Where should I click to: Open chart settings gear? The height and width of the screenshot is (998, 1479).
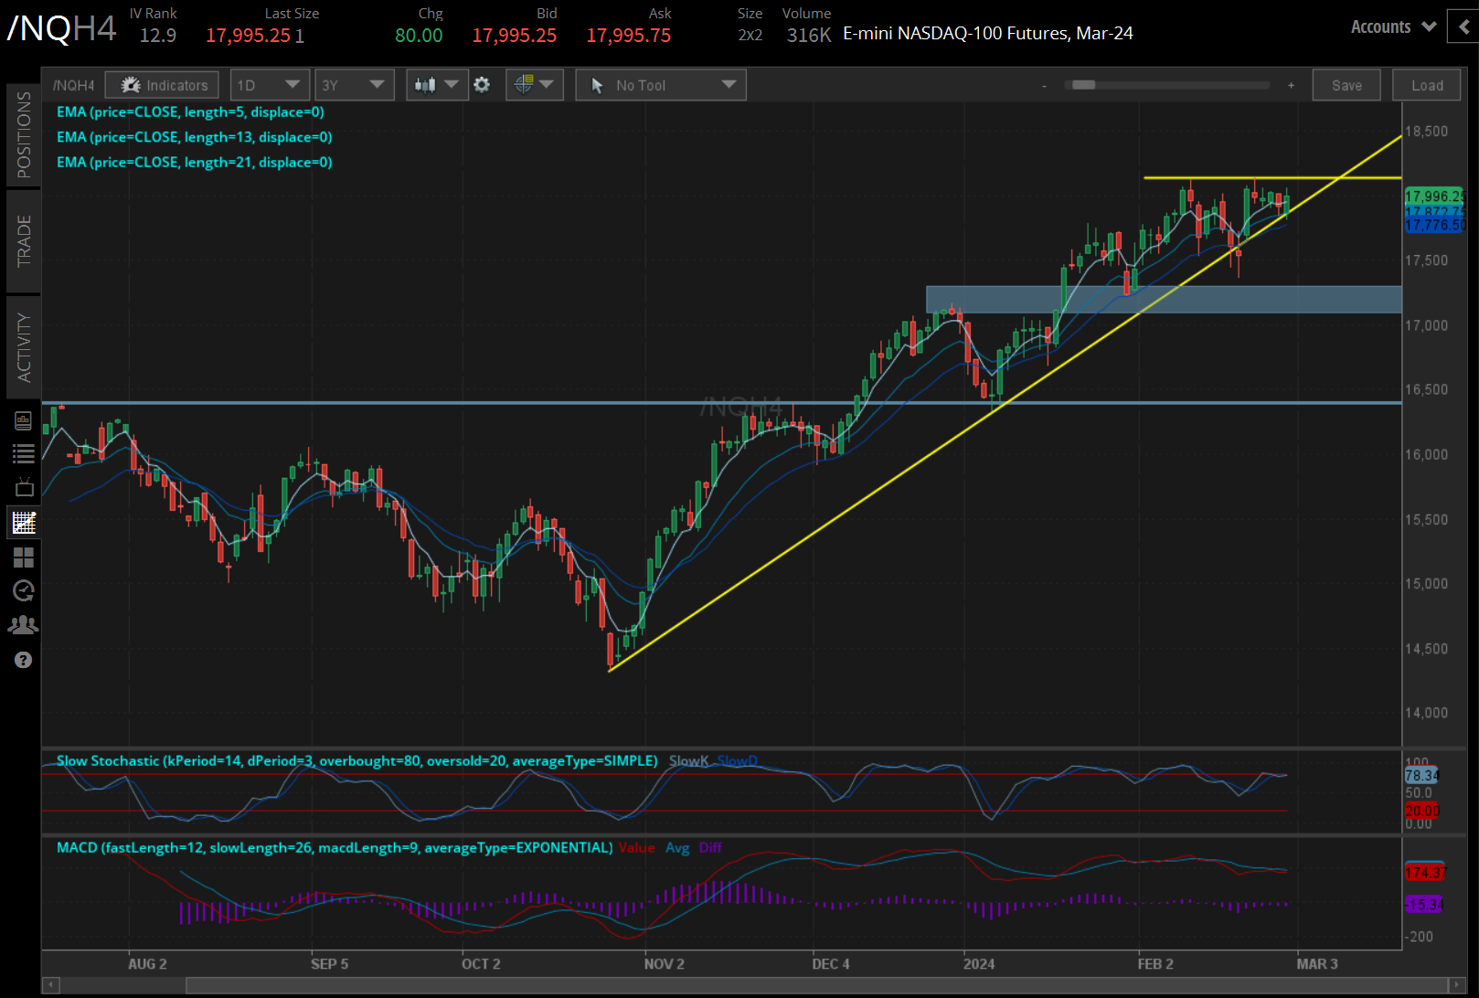tap(482, 85)
